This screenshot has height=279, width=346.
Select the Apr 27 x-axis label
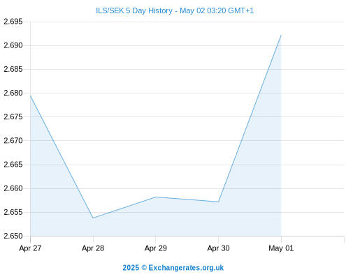[x=30, y=248]
